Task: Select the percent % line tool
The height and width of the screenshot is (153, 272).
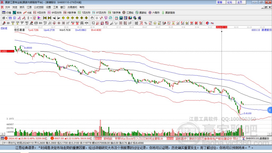Action: coord(146,23)
